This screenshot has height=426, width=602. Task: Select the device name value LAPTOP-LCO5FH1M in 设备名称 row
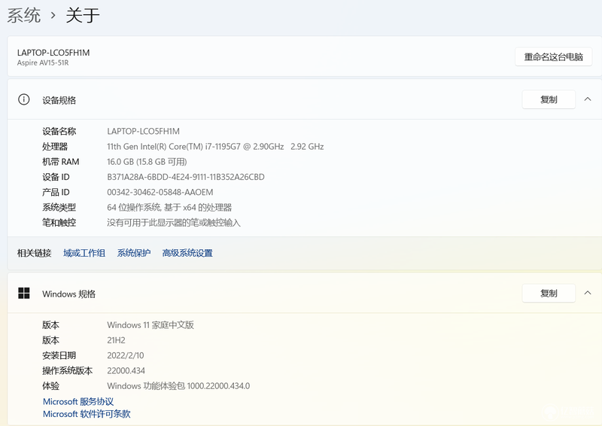pos(143,132)
